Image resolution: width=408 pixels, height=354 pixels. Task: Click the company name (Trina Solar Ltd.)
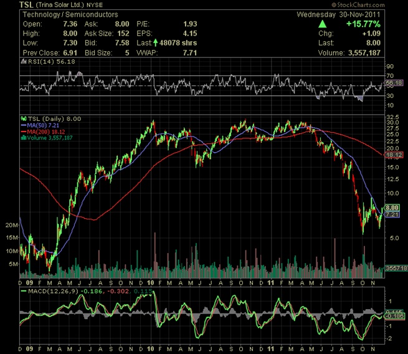tap(60, 5)
